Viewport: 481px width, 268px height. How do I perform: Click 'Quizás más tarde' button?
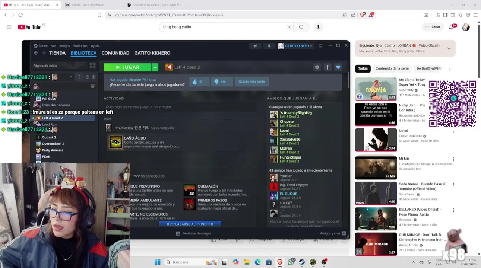coord(251,82)
